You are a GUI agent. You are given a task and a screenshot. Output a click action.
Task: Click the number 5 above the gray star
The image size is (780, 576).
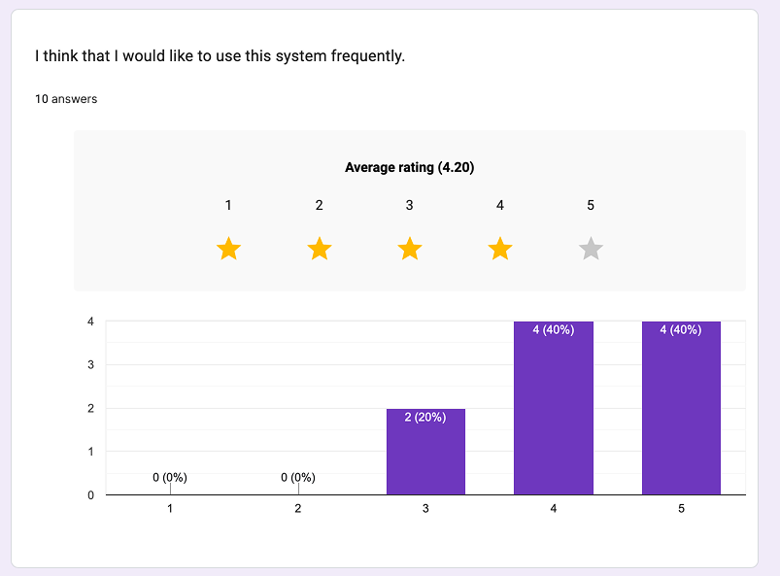tap(591, 205)
